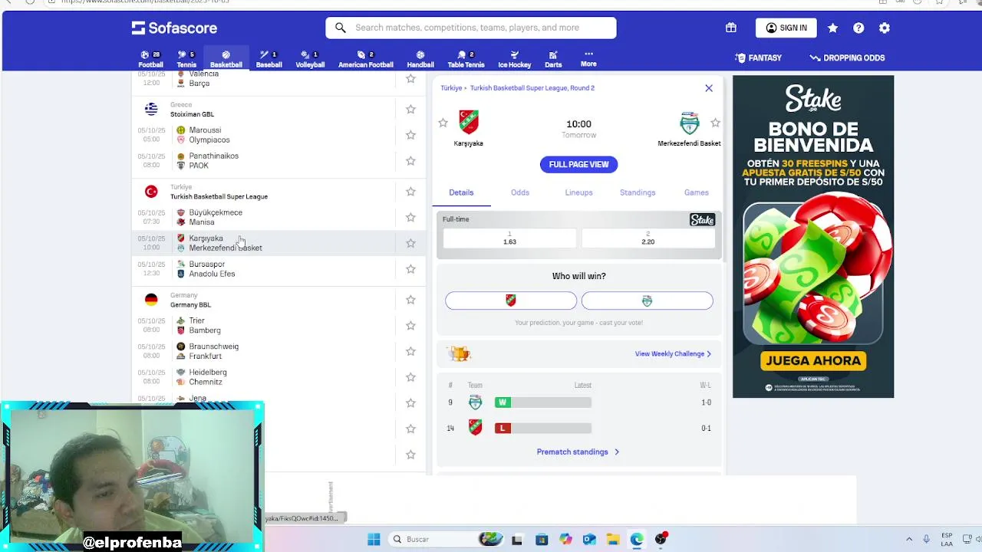The height and width of the screenshot is (552, 982).
Task: Open favorites star icon in header
Action: pos(832,28)
